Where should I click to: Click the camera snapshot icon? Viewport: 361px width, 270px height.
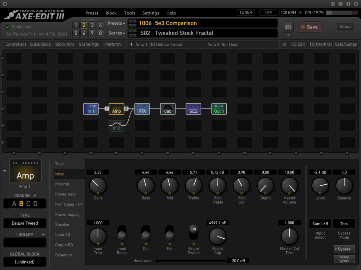pos(288,27)
